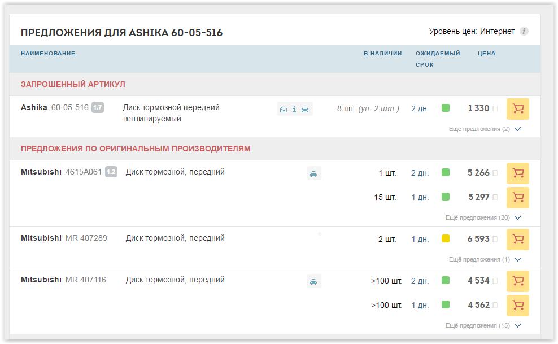Click green indicator beside price 4 534

446,280
